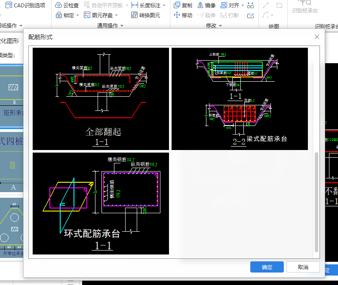Select the rectangle drawing tool
338x285 pixels.
[279, 5]
